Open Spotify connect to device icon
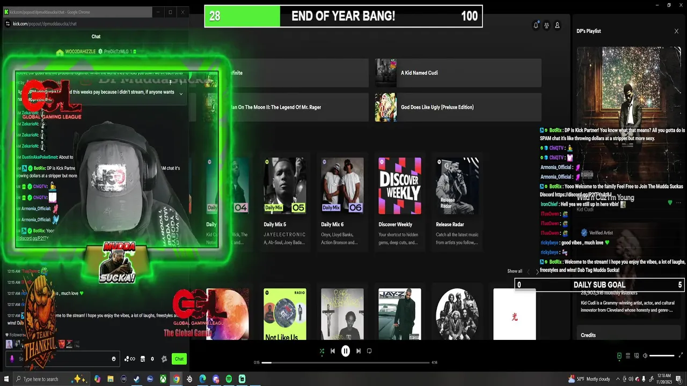This screenshot has width=687, height=386. 637,355
